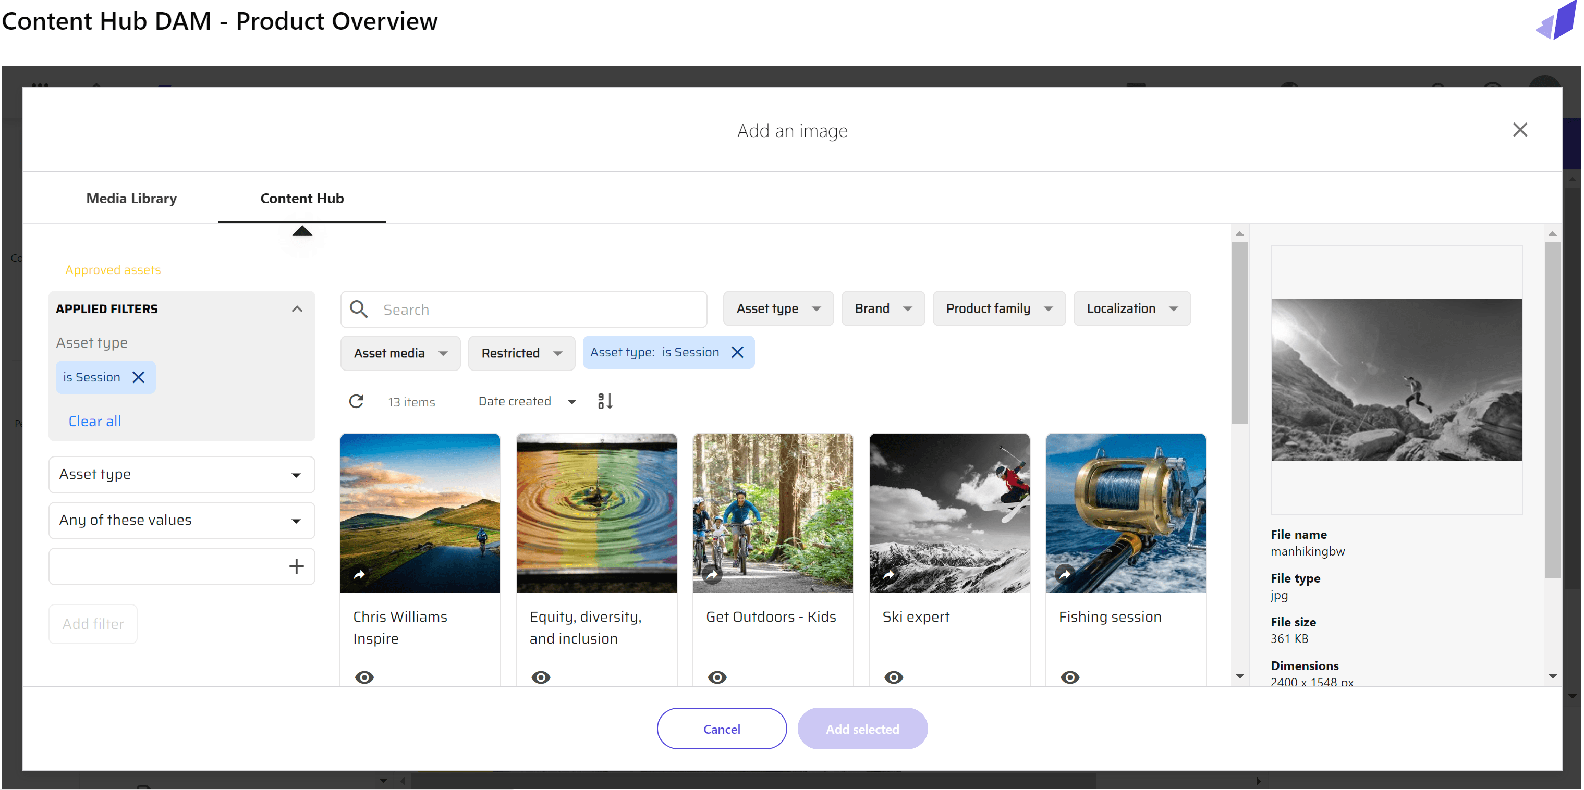The image size is (1584, 790).
Task: Switch to the Media Library tab
Action: 131,198
